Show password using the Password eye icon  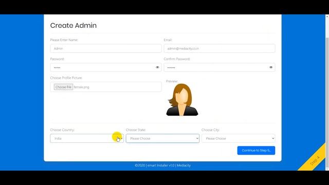coord(157,67)
